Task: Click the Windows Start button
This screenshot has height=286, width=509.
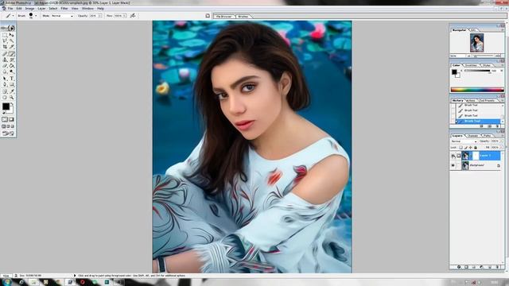Action: click(x=7, y=282)
